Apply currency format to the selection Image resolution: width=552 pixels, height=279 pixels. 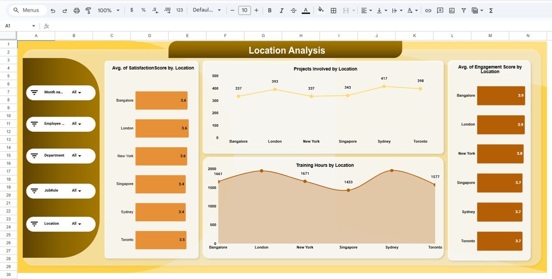coord(132,10)
